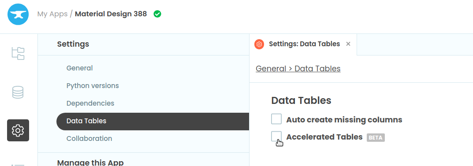Click the Material Design 388 app name

click(111, 14)
